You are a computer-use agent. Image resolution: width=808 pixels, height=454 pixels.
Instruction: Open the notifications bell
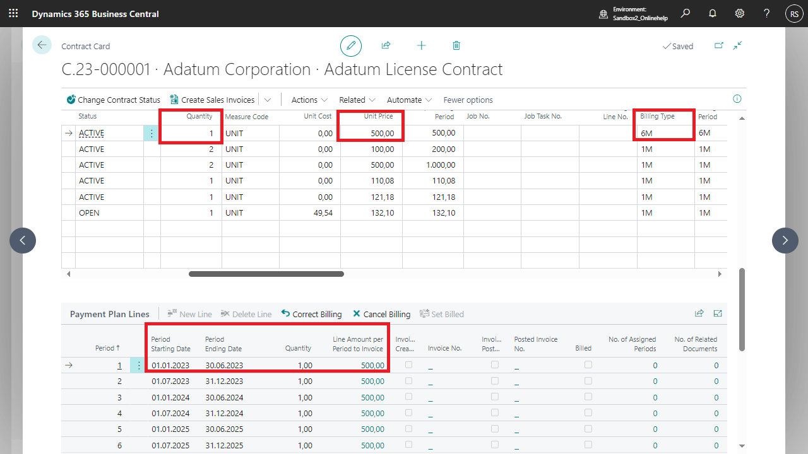pyautogui.click(x=713, y=13)
